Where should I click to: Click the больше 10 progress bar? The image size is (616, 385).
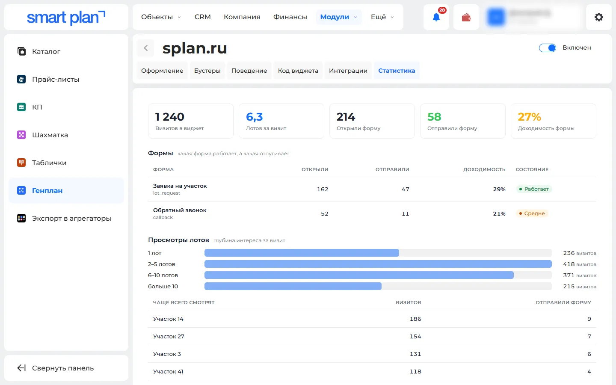pos(378,286)
